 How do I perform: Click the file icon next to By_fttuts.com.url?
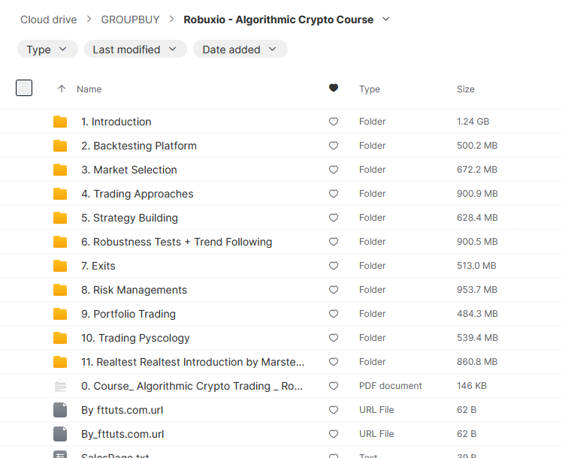point(60,434)
